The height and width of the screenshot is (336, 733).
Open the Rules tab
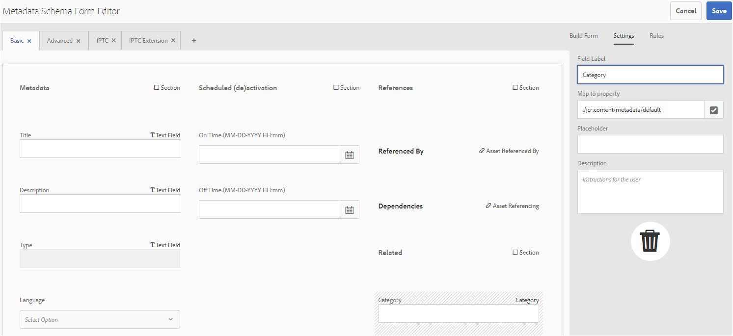tap(656, 36)
